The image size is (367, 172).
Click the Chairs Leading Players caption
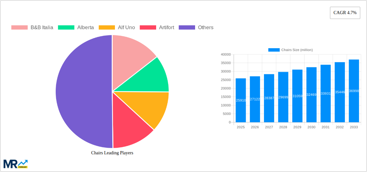(x=112, y=153)
